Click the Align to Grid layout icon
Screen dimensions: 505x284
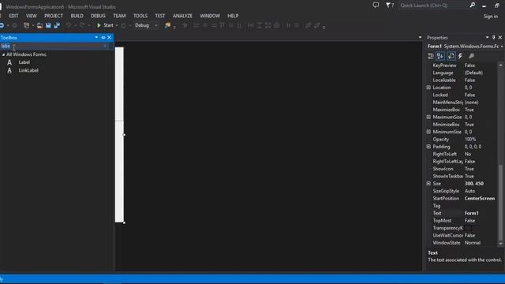[x=185, y=25]
